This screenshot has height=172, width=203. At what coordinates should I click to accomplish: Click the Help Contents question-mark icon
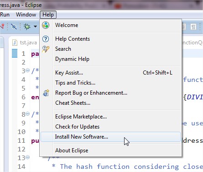click(46, 39)
